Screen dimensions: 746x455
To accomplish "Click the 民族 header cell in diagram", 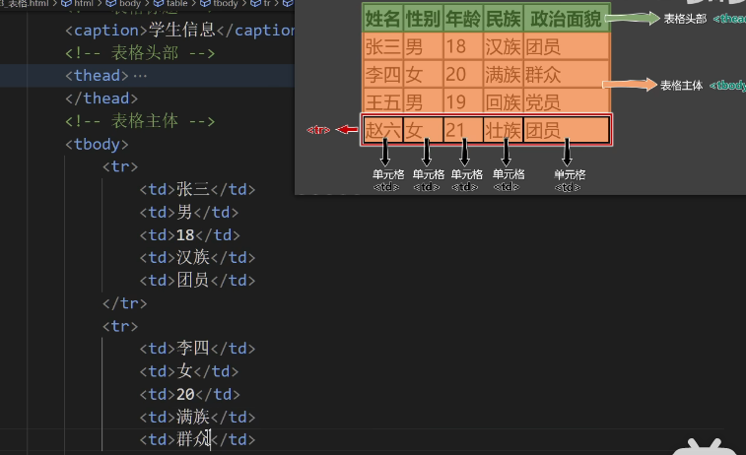I will (x=504, y=19).
